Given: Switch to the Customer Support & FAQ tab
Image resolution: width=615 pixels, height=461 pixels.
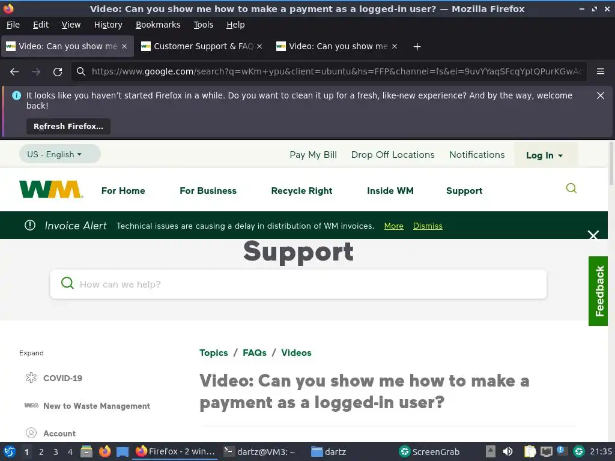Looking at the screenshot, I should [202, 46].
